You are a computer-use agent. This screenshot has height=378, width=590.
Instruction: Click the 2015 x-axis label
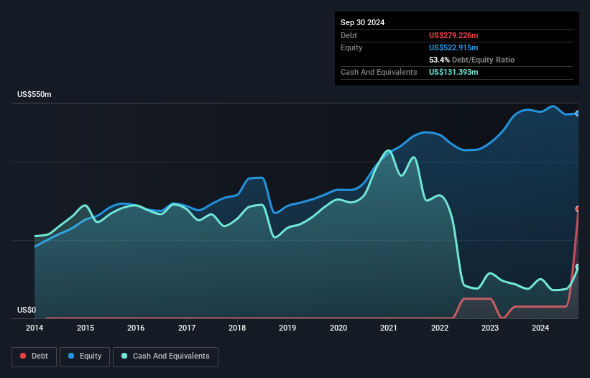86,328
